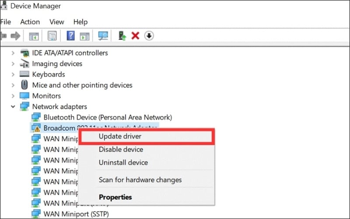Open the File menu

6,22
